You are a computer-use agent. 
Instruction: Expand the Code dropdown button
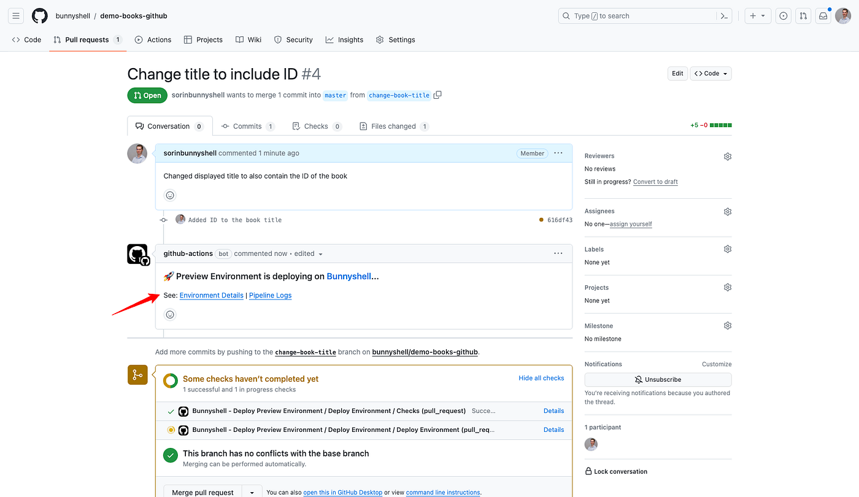click(711, 74)
